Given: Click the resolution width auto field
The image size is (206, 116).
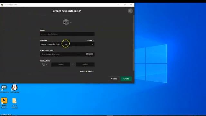Looking at the screenshot, I should pyautogui.click(x=61, y=64).
